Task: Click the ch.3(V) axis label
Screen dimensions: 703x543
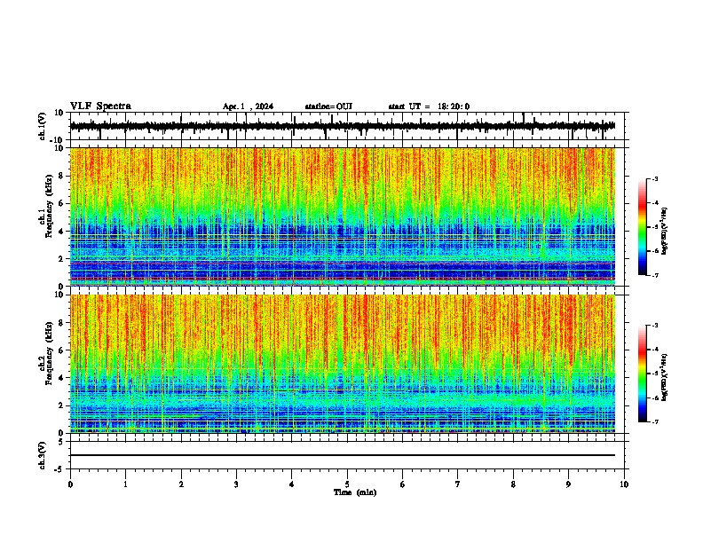Action: pos(43,455)
